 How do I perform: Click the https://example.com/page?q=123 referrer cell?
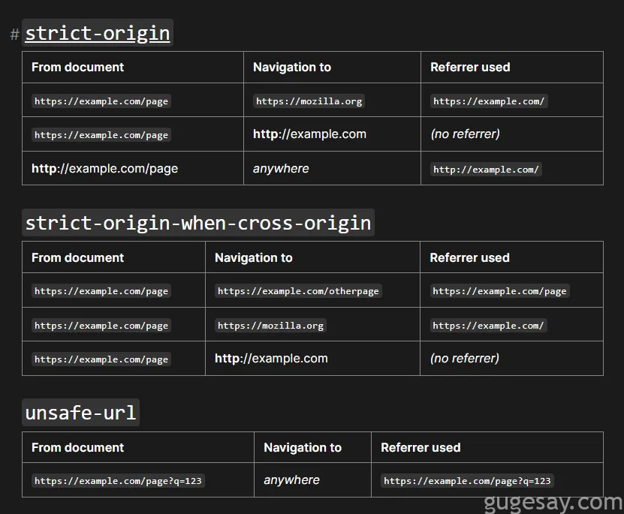tap(467, 481)
